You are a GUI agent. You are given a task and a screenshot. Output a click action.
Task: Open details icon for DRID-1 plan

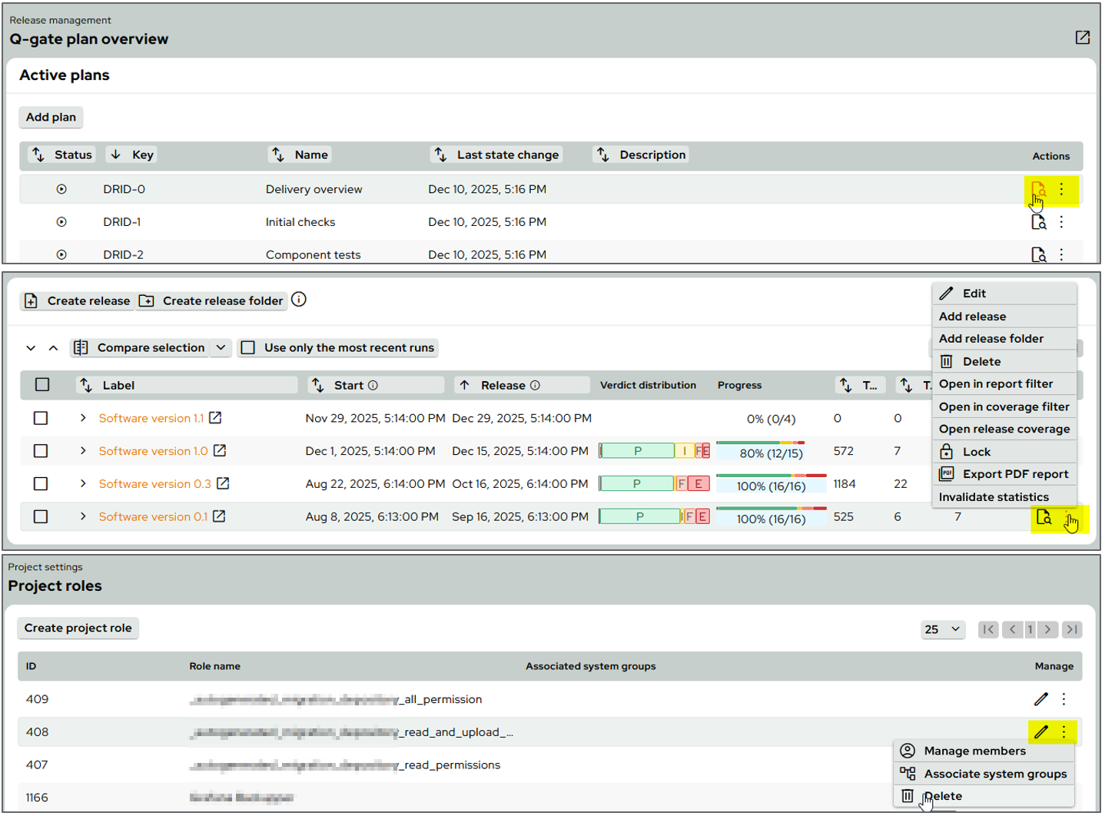(1038, 222)
